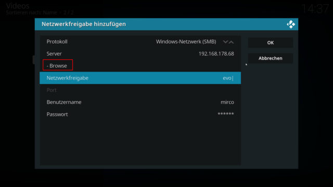Click the Passwort label text
Viewport: 333px width, 187px height.
click(57, 114)
